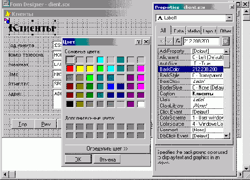Switch to the Data tab in Properties

coord(179,30)
